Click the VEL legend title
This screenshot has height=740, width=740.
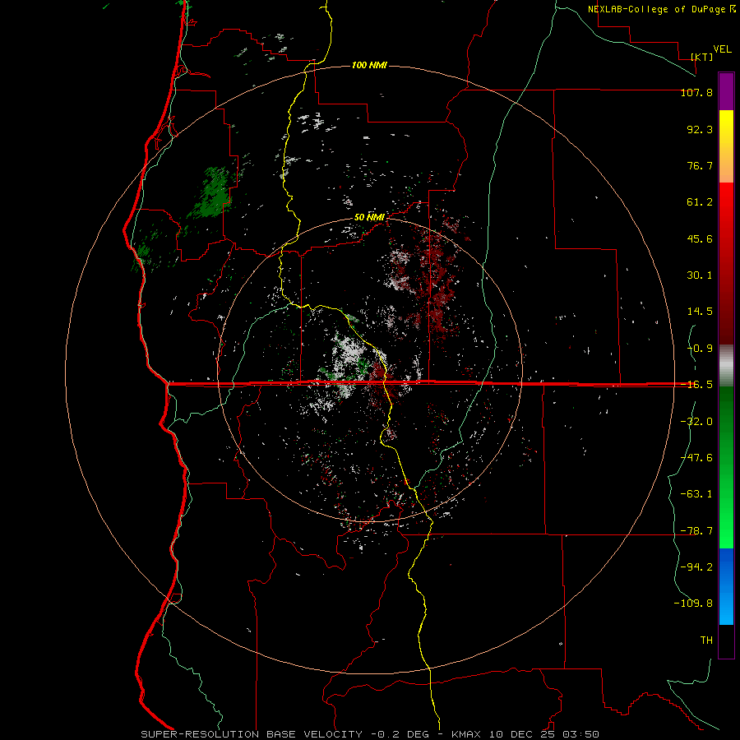coord(722,49)
